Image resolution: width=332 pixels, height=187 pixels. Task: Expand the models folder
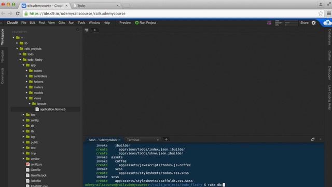coord(26,92)
